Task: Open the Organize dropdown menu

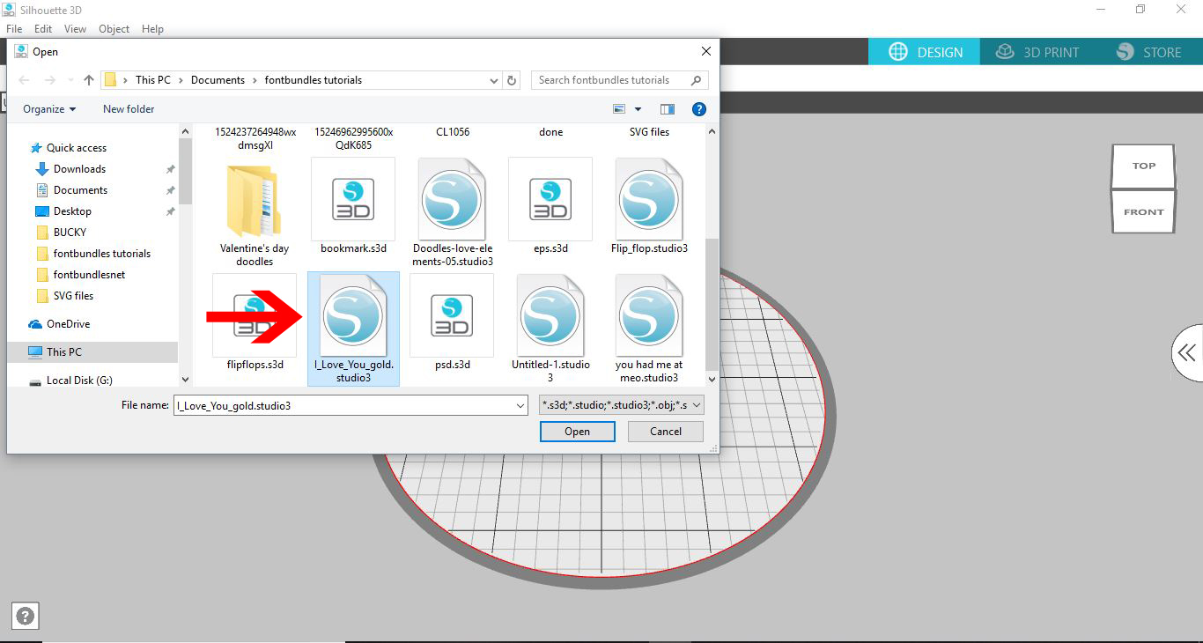Action: pos(49,109)
